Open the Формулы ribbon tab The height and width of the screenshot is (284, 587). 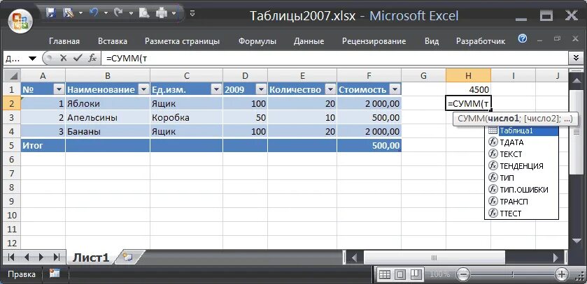pyautogui.click(x=257, y=41)
